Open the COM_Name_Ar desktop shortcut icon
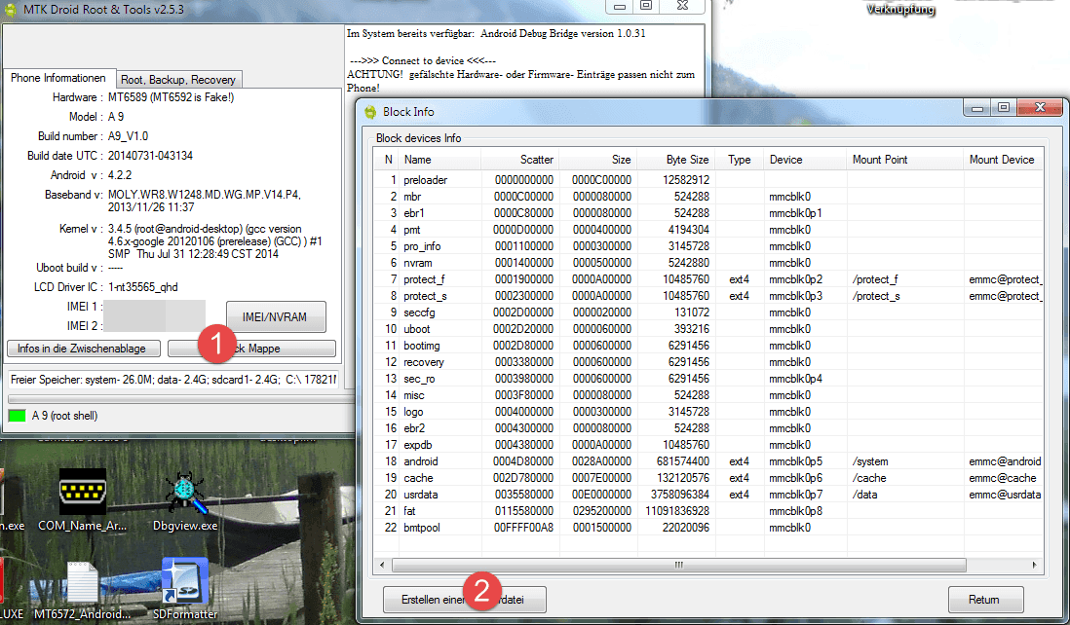Image resolution: width=1070 pixels, height=625 pixels. (82, 493)
